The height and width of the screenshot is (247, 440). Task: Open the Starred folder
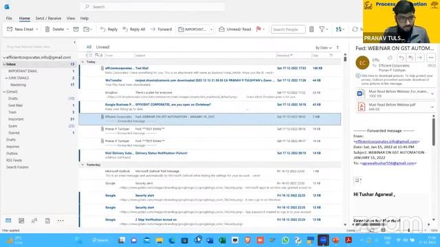coord(14,133)
